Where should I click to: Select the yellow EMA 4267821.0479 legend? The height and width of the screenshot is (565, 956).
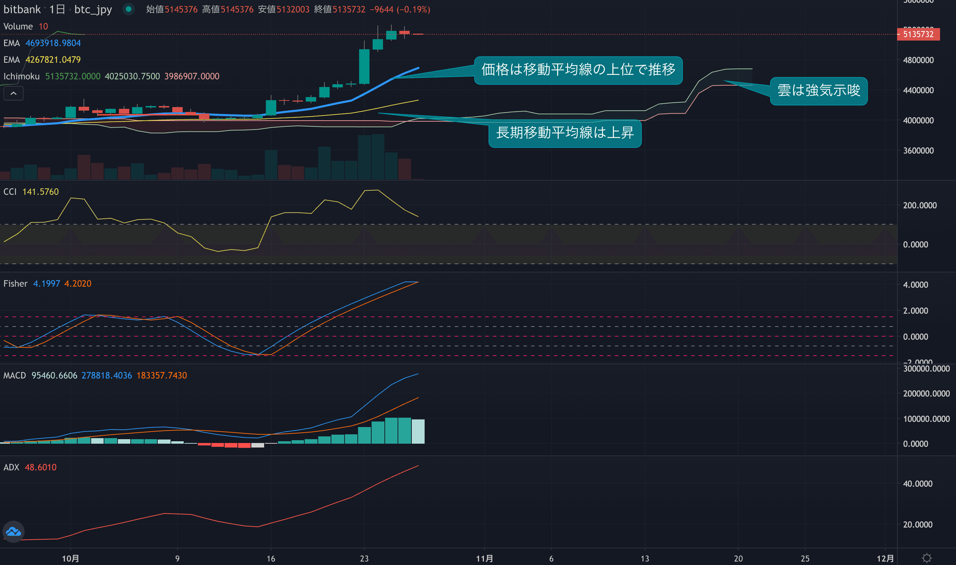(42, 60)
